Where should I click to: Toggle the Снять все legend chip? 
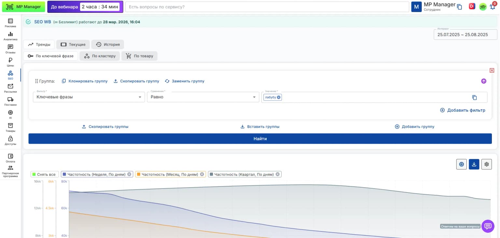[x=45, y=174]
